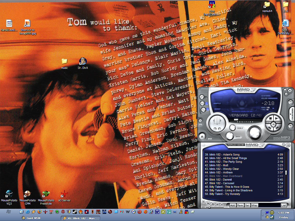The height and width of the screenshot is (221, 295).
Task: Click the Playlist Editor small previous-track button
Action: click(203, 202)
